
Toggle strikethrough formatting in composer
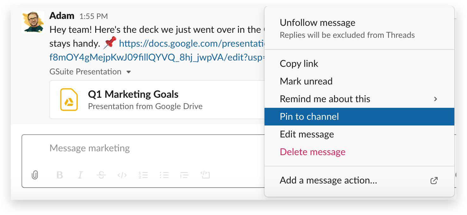click(101, 175)
